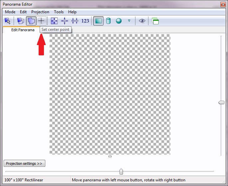Click the center panorama inward-arrows icon
The image size is (228, 186).
[x=65, y=21]
